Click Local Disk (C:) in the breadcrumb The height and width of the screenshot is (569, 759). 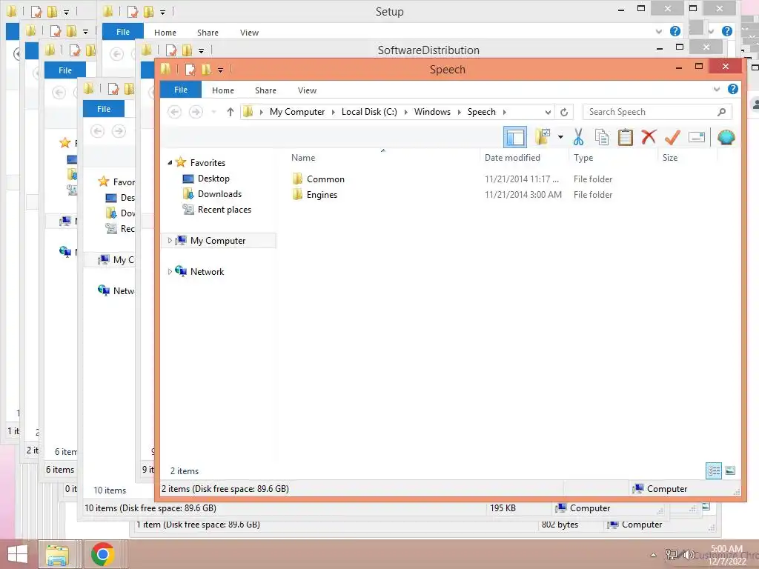[x=369, y=112]
